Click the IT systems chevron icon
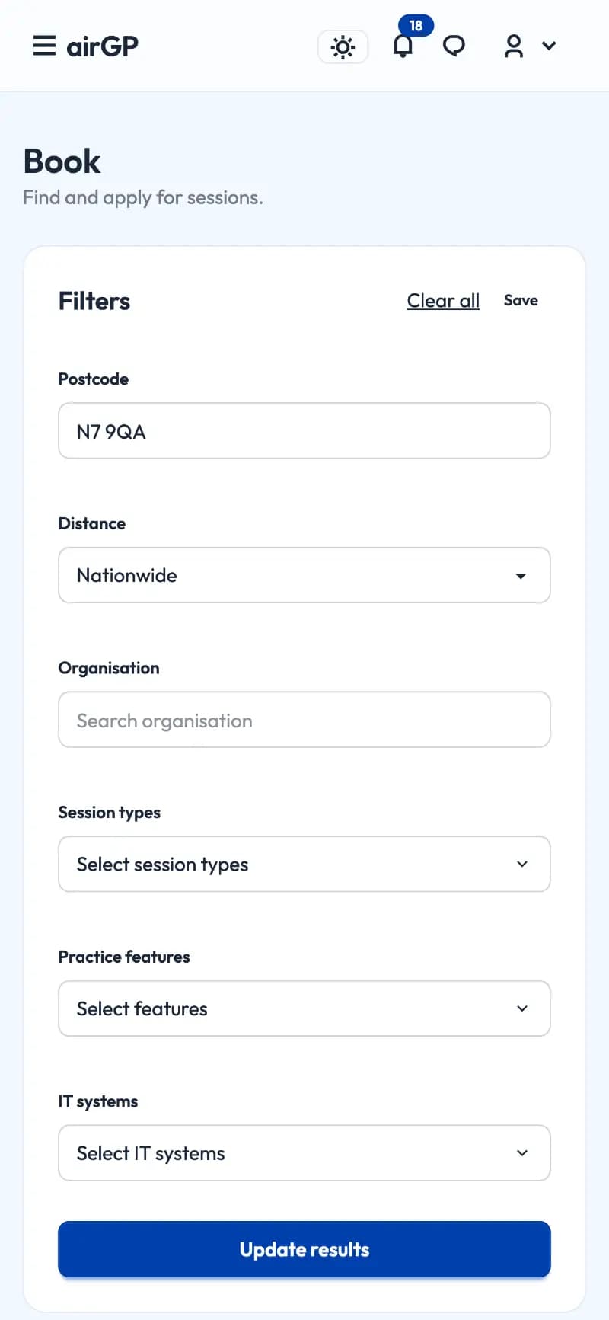Image resolution: width=609 pixels, height=1320 pixels. tap(522, 1152)
